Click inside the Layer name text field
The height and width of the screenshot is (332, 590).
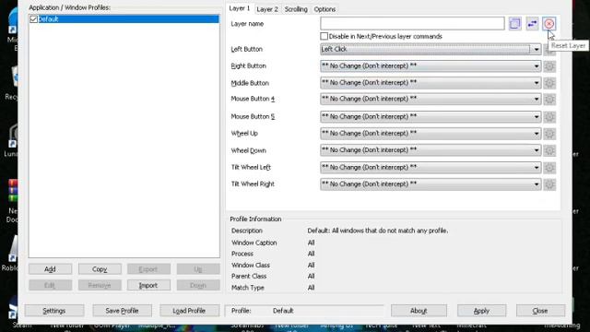pyautogui.click(x=412, y=23)
